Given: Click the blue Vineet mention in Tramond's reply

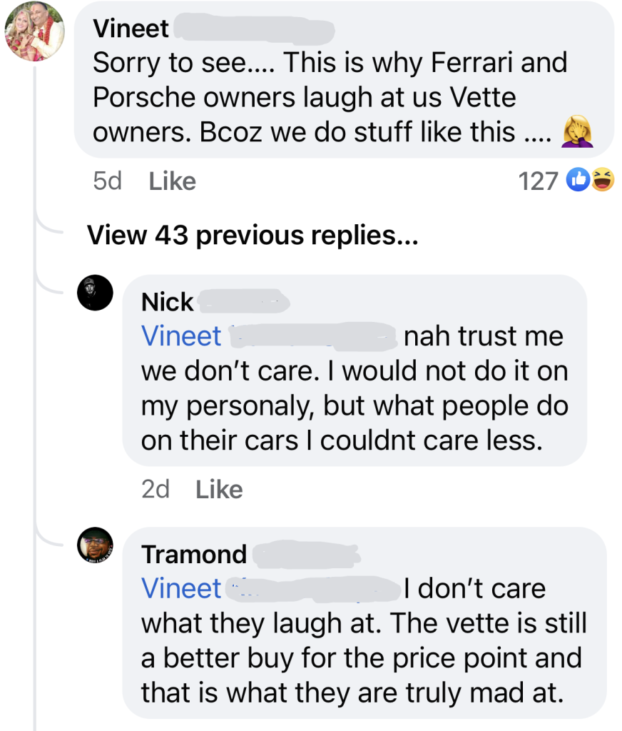Looking at the screenshot, I should (x=182, y=589).
